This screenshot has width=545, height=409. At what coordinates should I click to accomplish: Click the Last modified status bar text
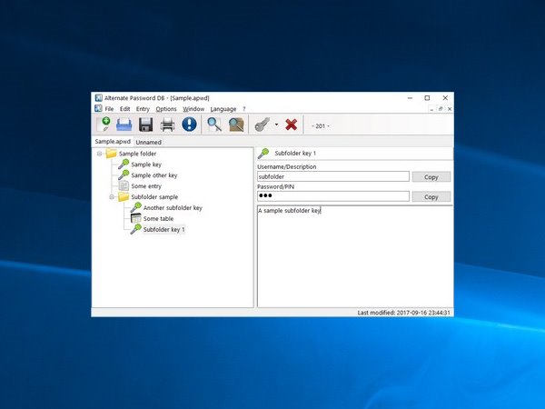click(x=404, y=313)
